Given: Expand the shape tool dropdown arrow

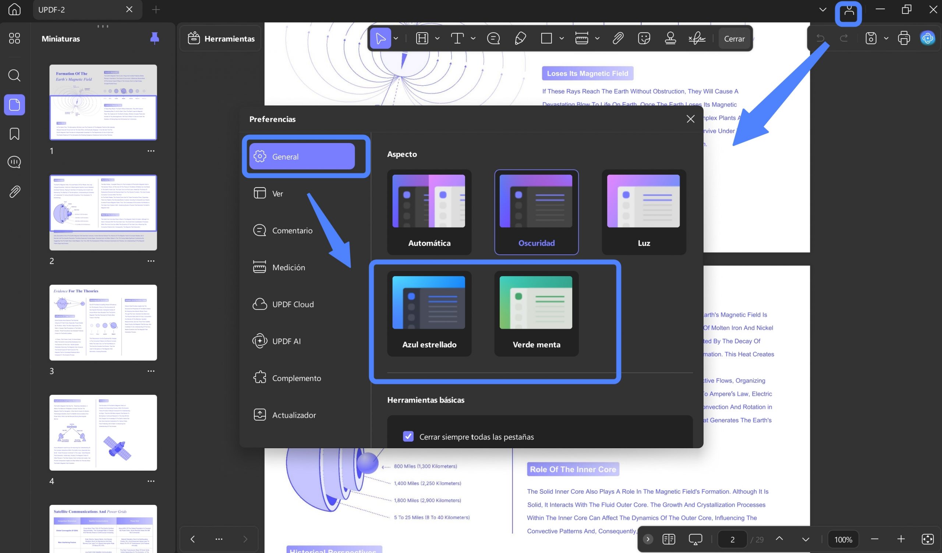Looking at the screenshot, I should [562, 38].
